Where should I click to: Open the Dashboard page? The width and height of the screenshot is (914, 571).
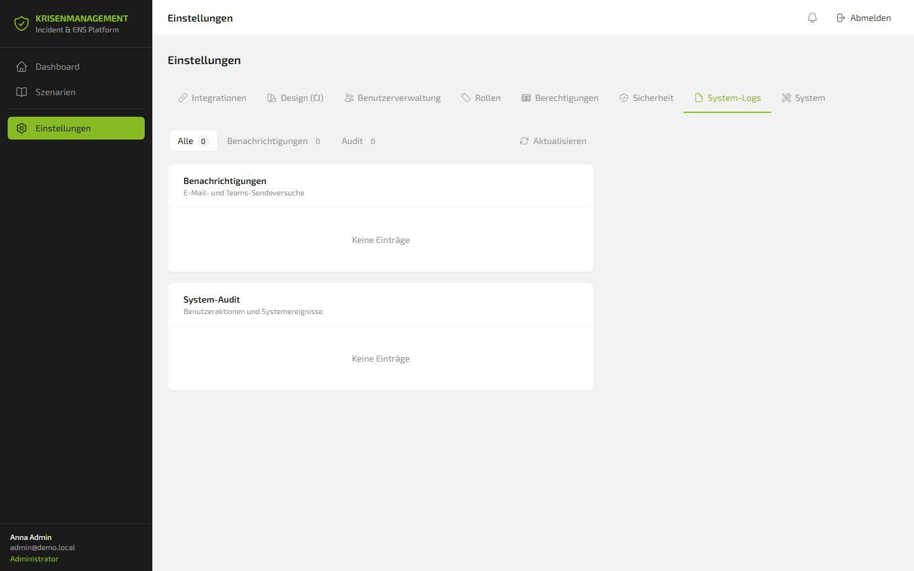[76, 67]
